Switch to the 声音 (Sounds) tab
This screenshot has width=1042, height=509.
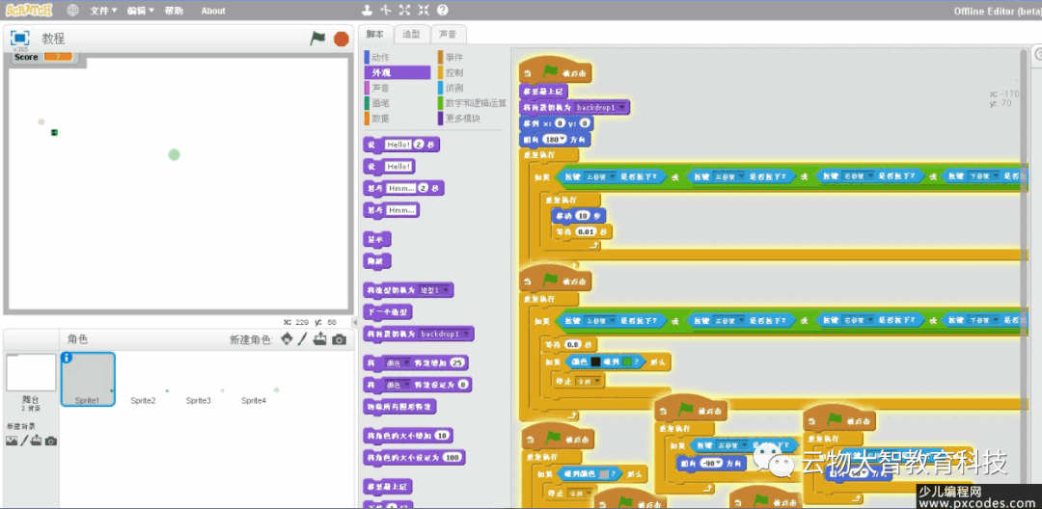coord(447,34)
